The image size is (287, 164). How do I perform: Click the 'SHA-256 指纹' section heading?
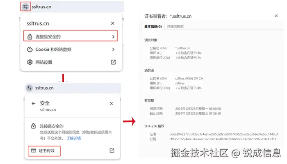(x=154, y=126)
